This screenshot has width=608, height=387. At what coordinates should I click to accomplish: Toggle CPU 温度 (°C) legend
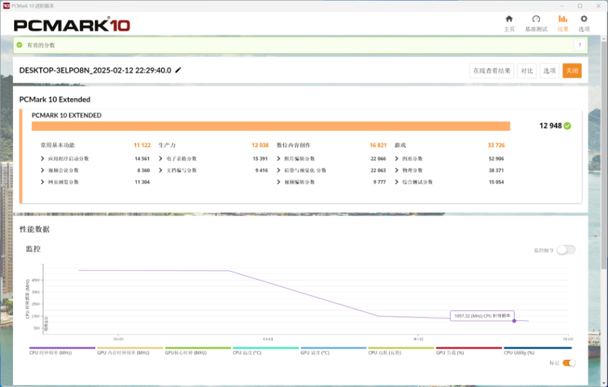[266, 351]
